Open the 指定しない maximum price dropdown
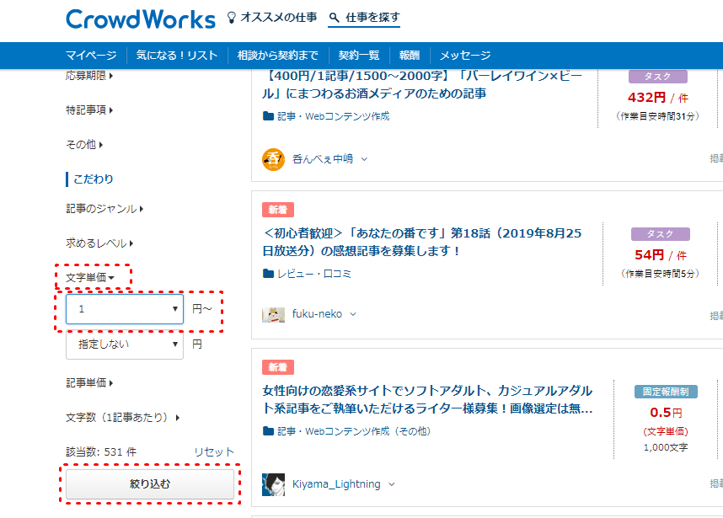The width and height of the screenshot is (723, 518). (125, 344)
